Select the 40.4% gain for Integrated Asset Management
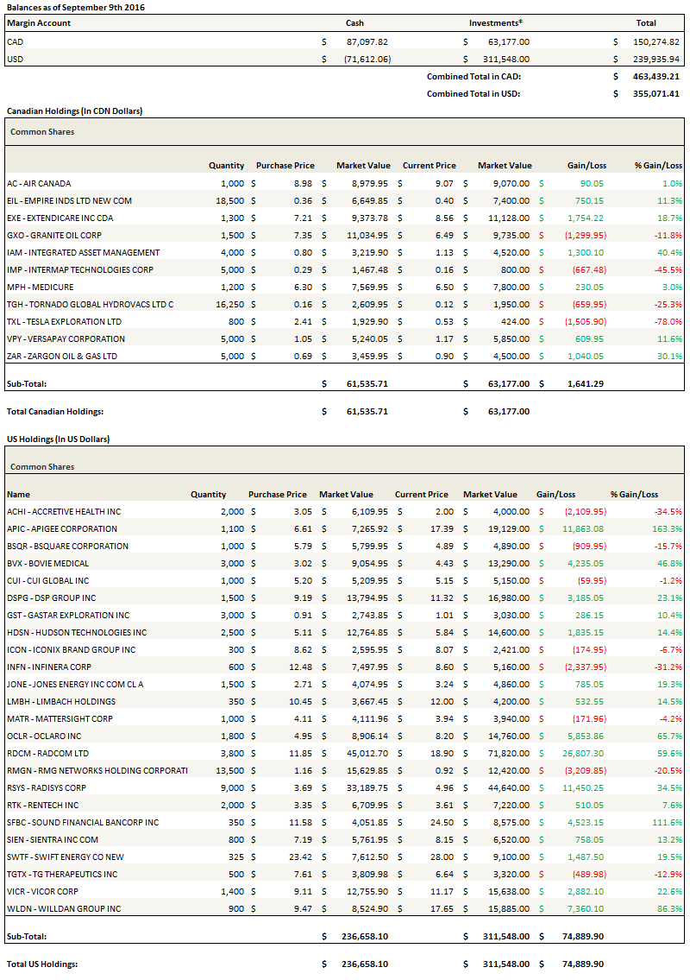The image size is (690, 980). [x=668, y=253]
